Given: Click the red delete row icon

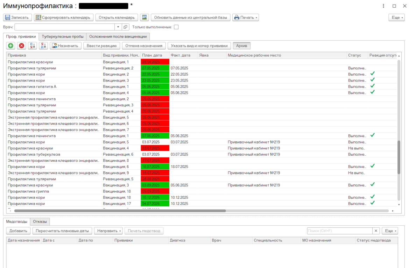Looking at the screenshot, I should [x=22, y=45].
